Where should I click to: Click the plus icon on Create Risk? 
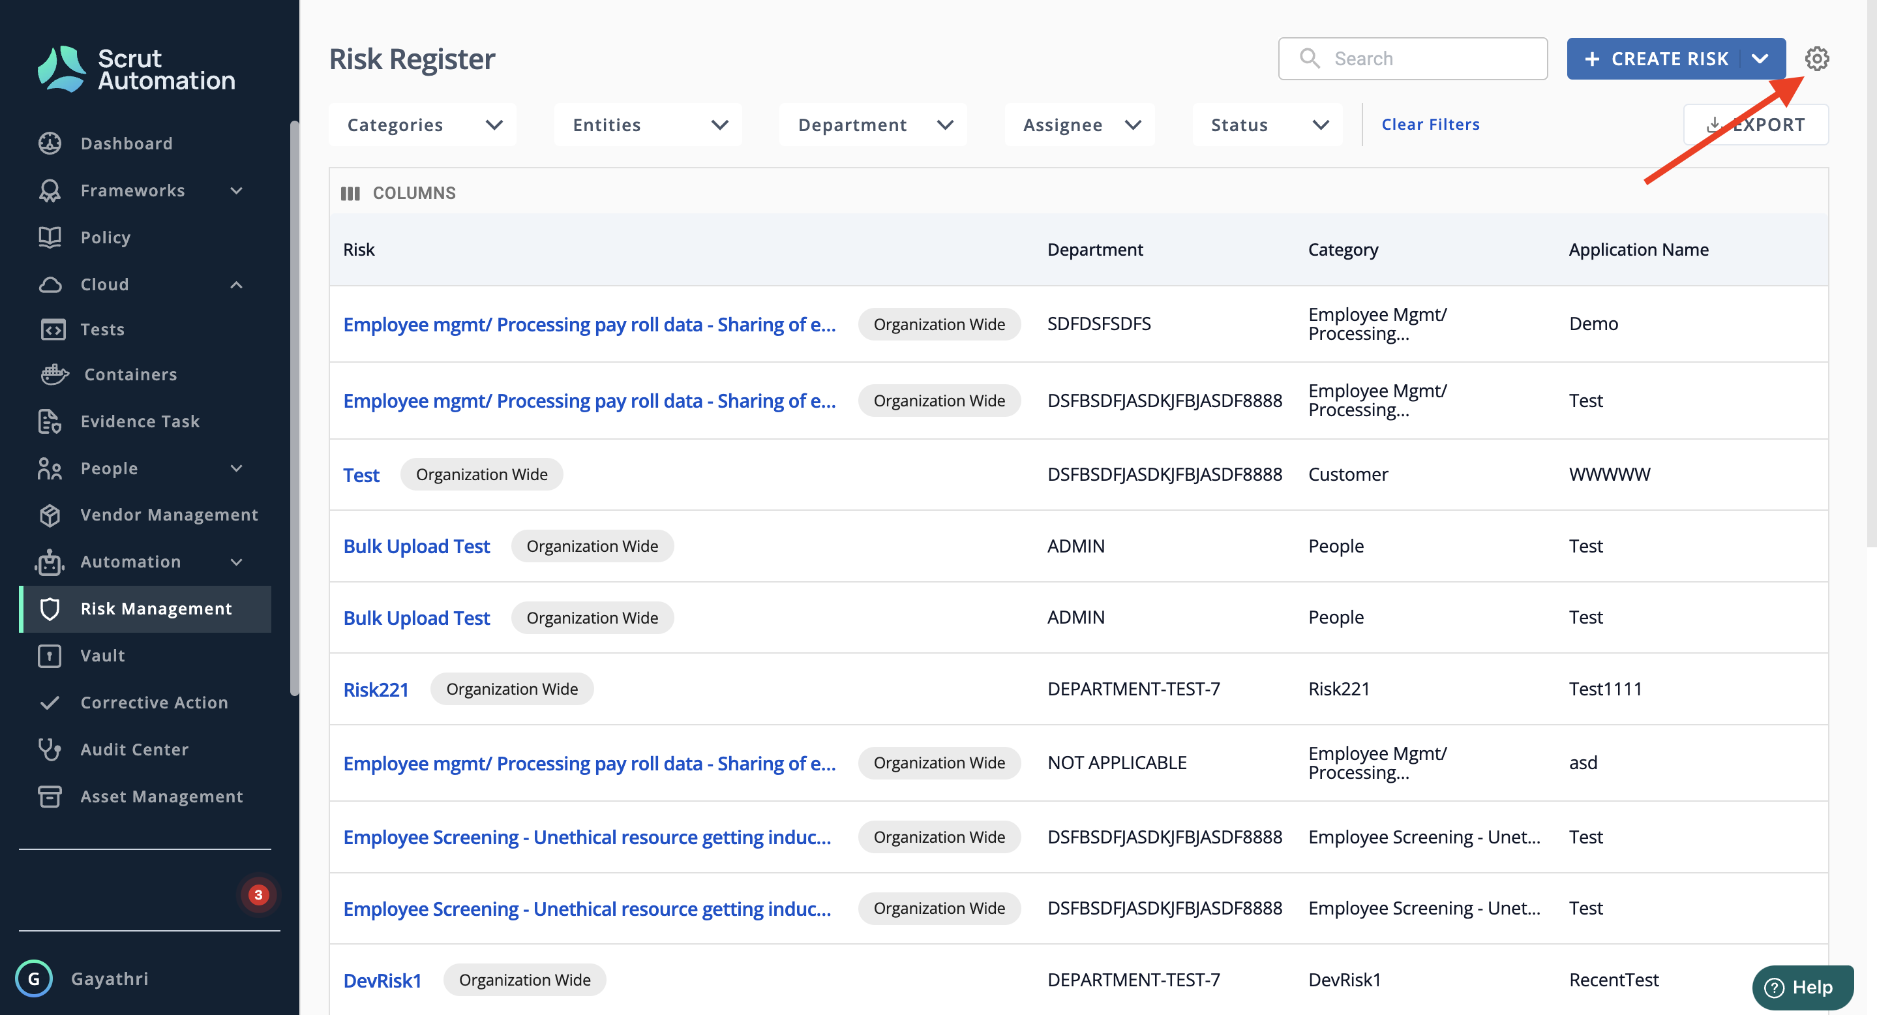point(1592,59)
